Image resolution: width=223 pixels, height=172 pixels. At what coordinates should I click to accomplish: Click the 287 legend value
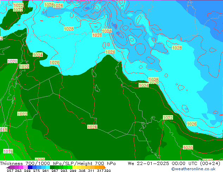click(55, 171)
